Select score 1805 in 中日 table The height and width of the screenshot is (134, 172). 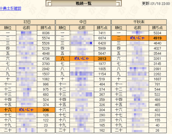[x=102, y=69]
